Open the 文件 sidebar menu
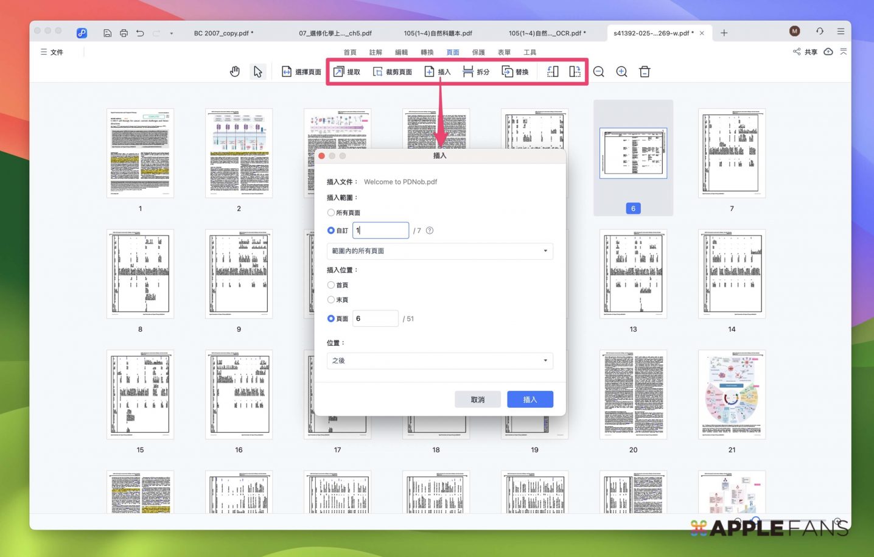Image resolution: width=874 pixels, height=557 pixels. [52, 52]
